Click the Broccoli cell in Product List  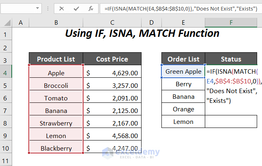[56, 85]
